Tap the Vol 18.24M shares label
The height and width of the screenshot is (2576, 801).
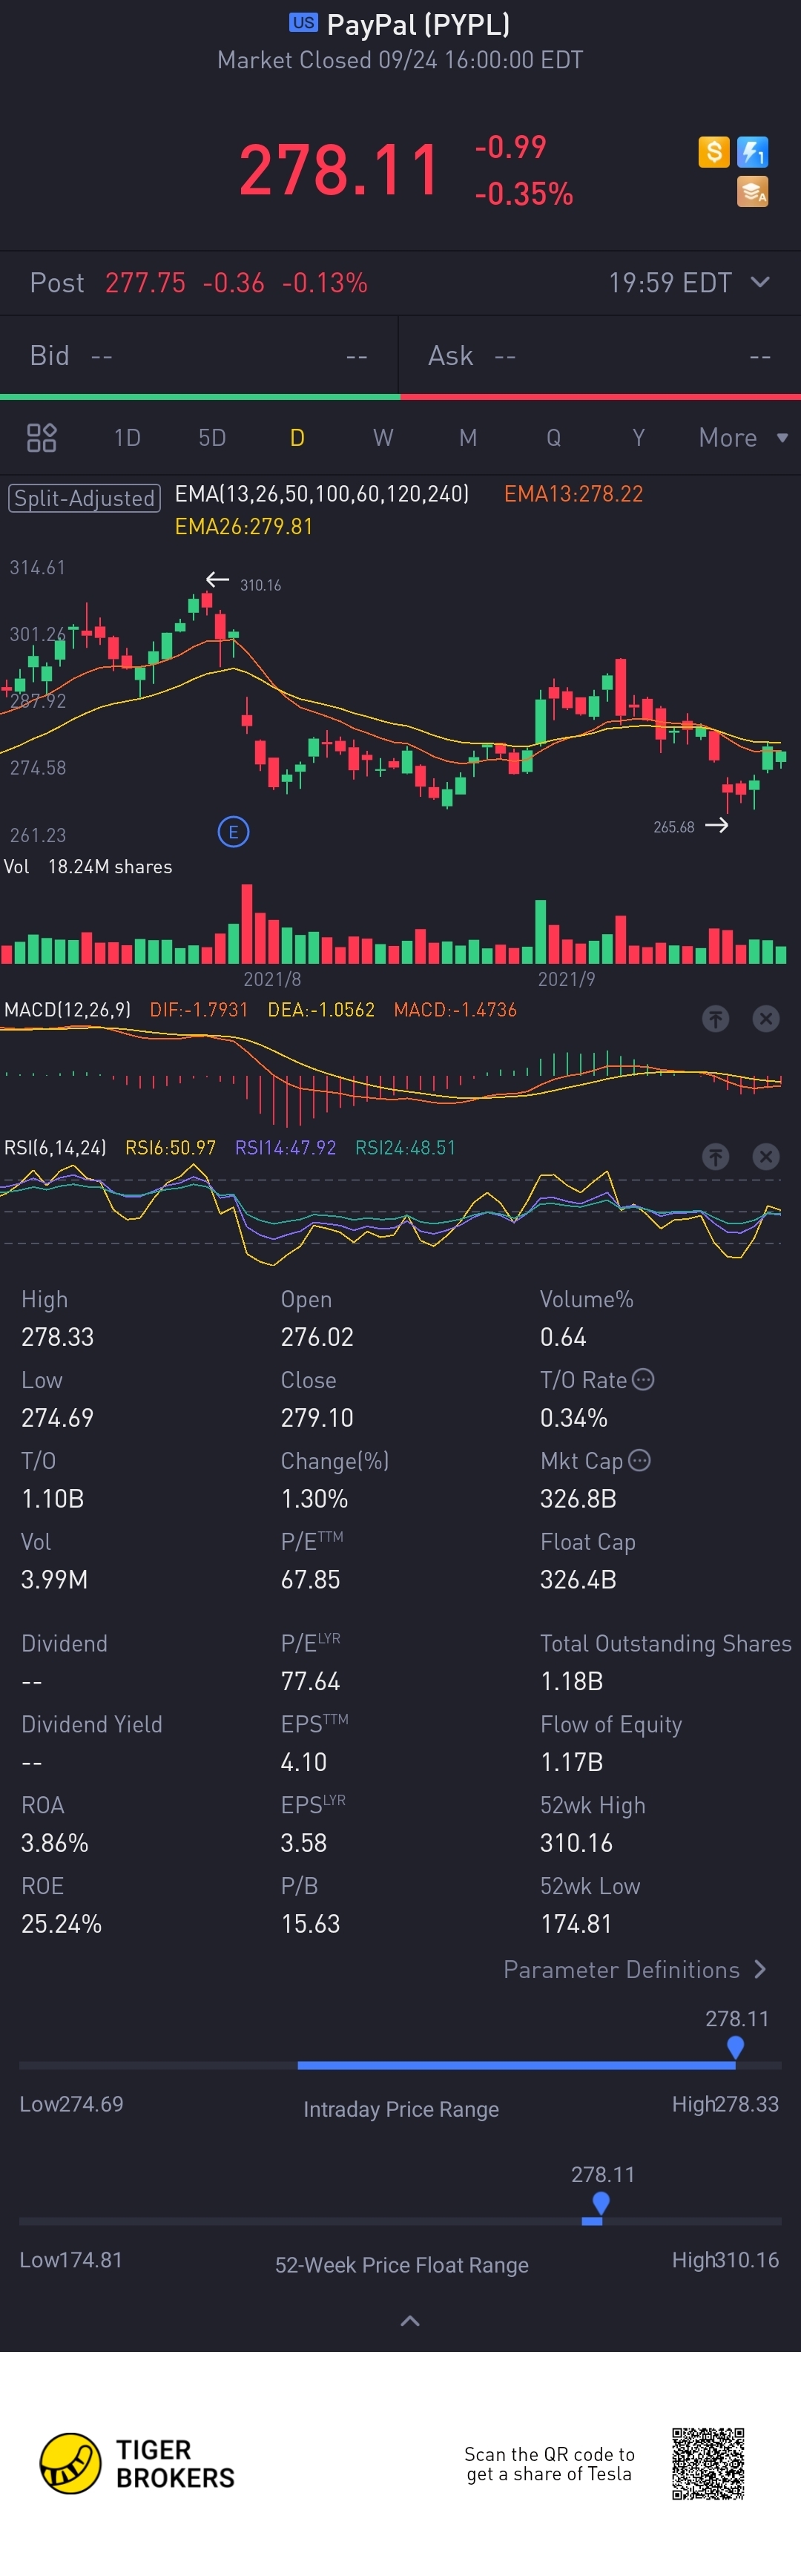click(x=88, y=866)
